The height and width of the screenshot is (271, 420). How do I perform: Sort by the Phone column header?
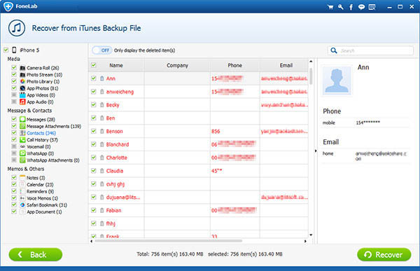tap(235, 65)
